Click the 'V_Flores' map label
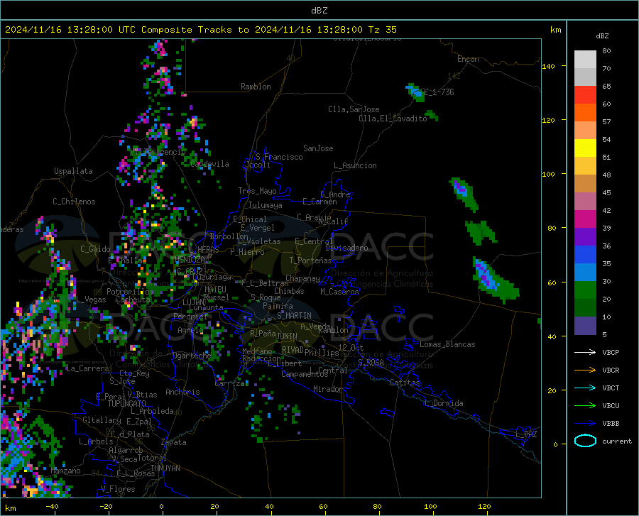Screen dimensions: 639x516 click(118, 489)
